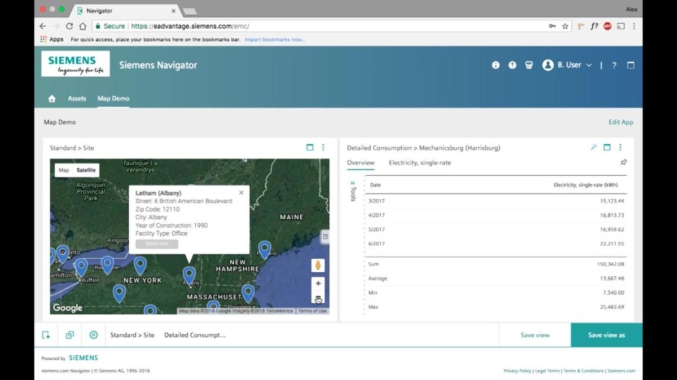Open Detailed Consumption panel options menu
This screenshot has width=677, height=380.
click(x=620, y=147)
